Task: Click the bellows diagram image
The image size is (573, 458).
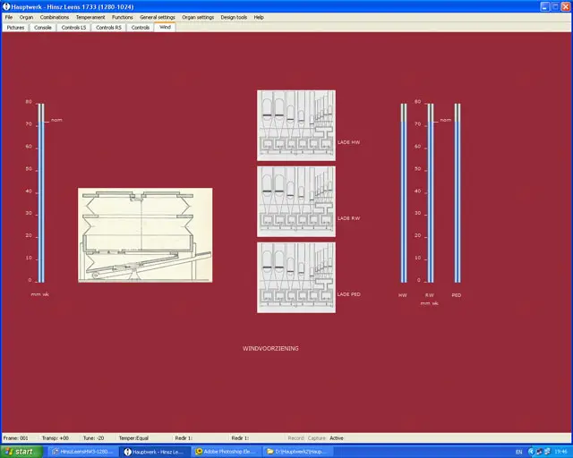Action: pyautogui.click(x=145, y=234)
